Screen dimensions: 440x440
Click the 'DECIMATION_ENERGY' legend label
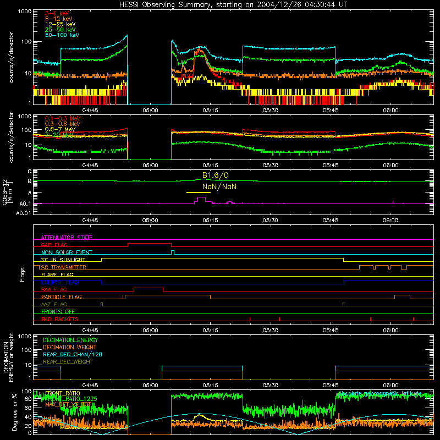coord(70,340)
